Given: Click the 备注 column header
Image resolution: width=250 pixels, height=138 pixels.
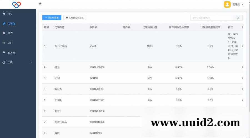Looking at the screenshot, I should 230,27.
